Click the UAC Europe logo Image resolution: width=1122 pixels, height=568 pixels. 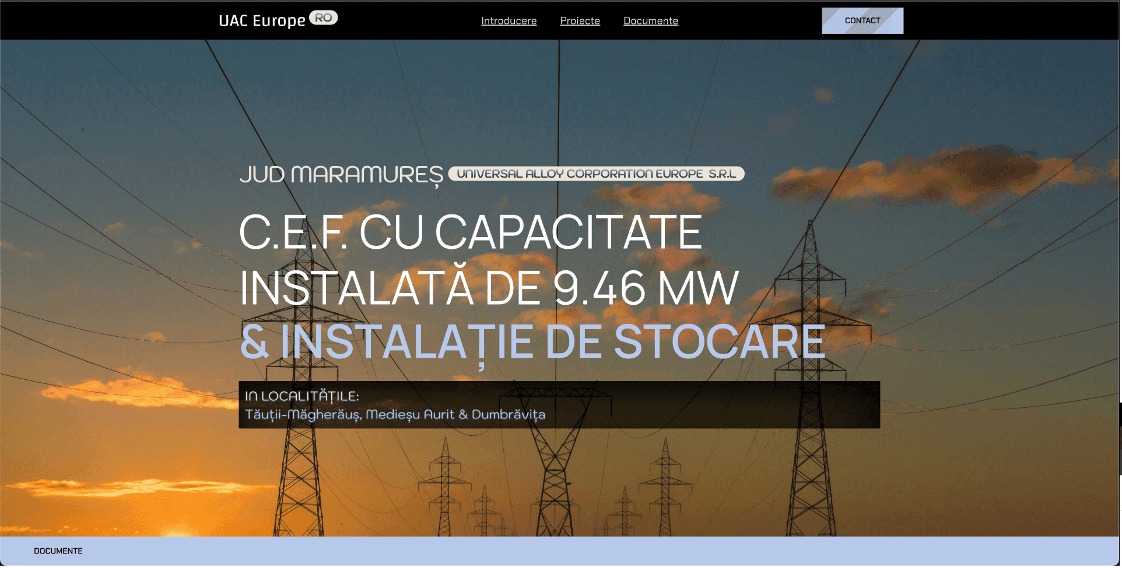[x=262, y=20]
